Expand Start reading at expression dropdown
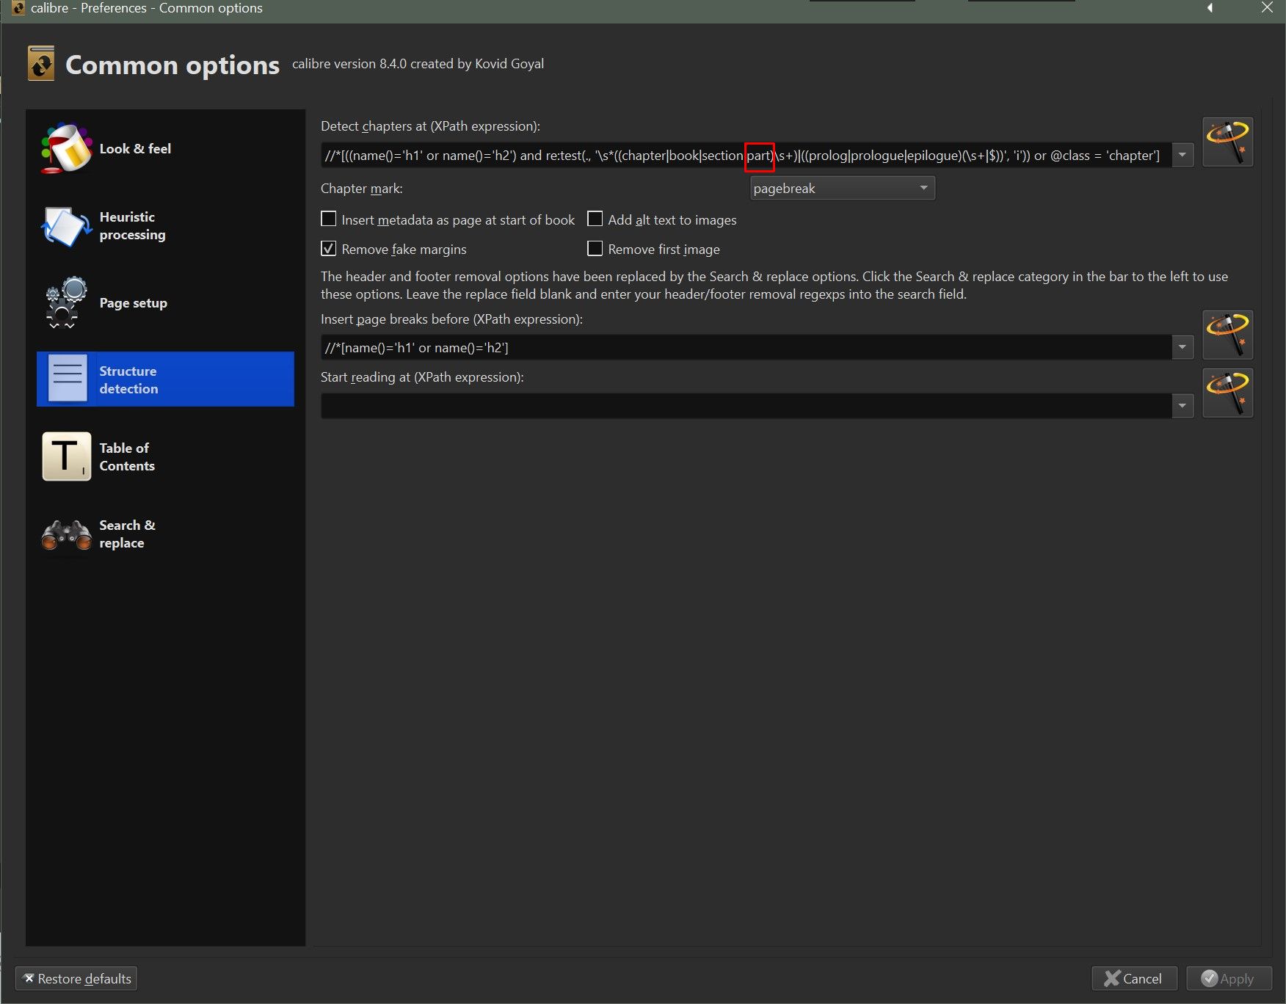Screen dimensions: 1286x1004 click(x=1183, y=406)
